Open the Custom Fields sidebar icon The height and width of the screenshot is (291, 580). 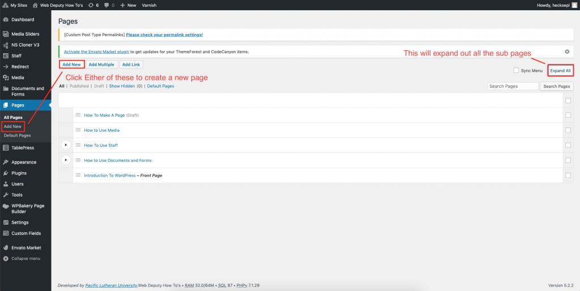click(x=6, y=233)
